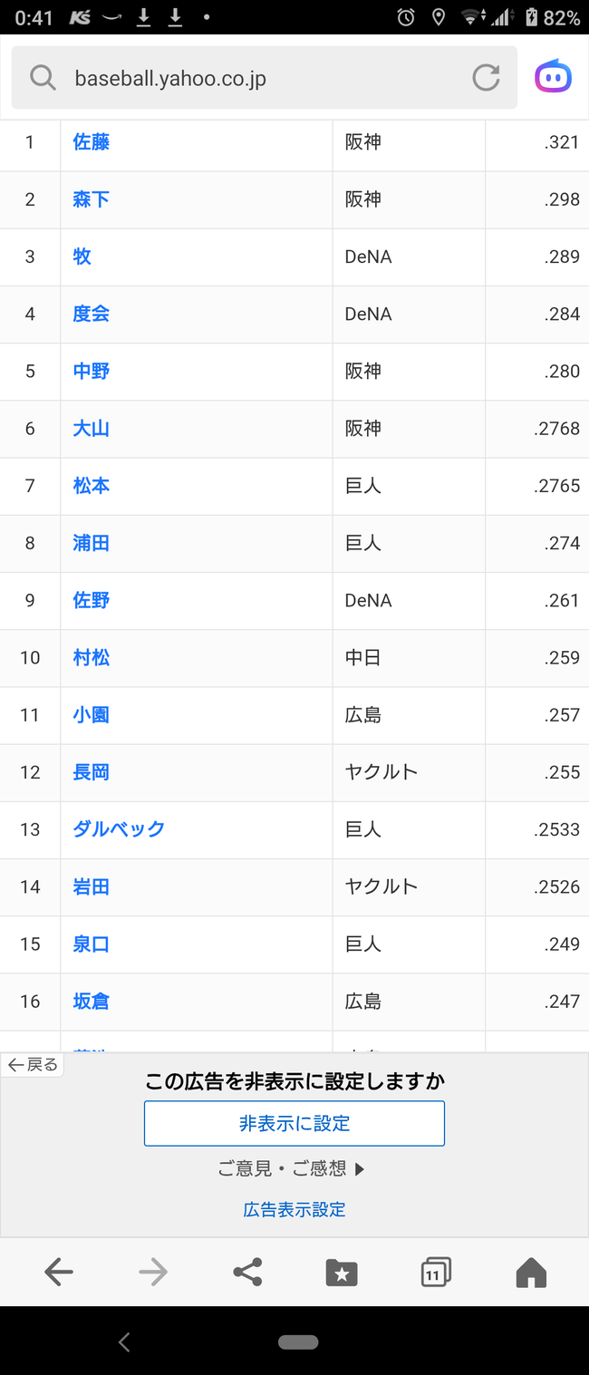Tap Android home pill indicator

[298, 1342]
